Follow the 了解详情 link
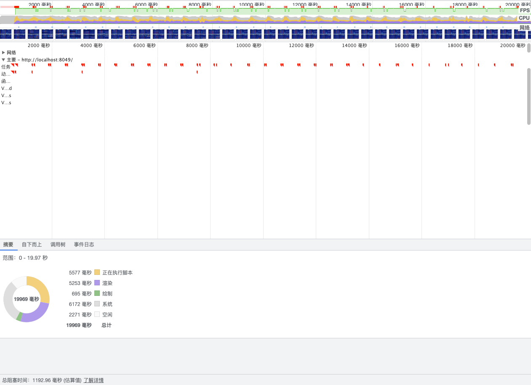531x385 pixels. tap(93, 380)
